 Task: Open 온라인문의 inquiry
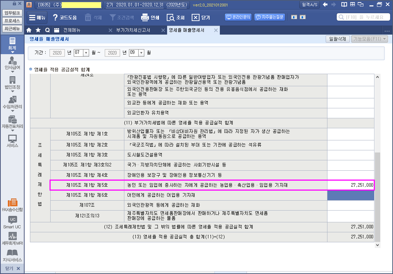tap(238, 17)
